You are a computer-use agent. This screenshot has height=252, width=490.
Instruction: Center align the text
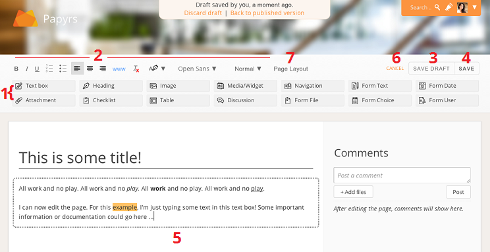[90, 69]
